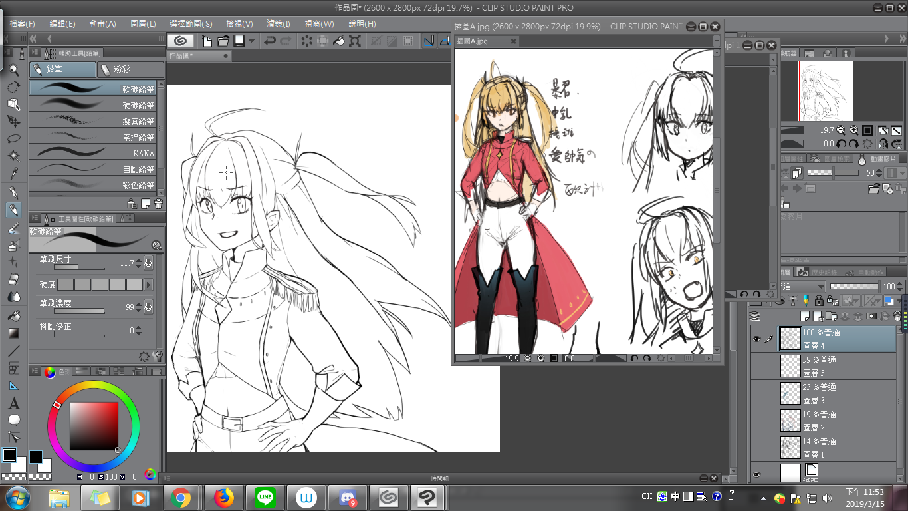Adjust the 筆刷尺寸 slider

tap(79, 267)
